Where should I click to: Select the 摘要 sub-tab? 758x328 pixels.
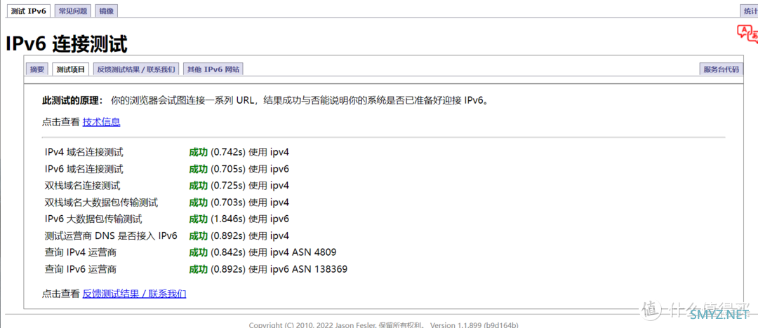37,69
